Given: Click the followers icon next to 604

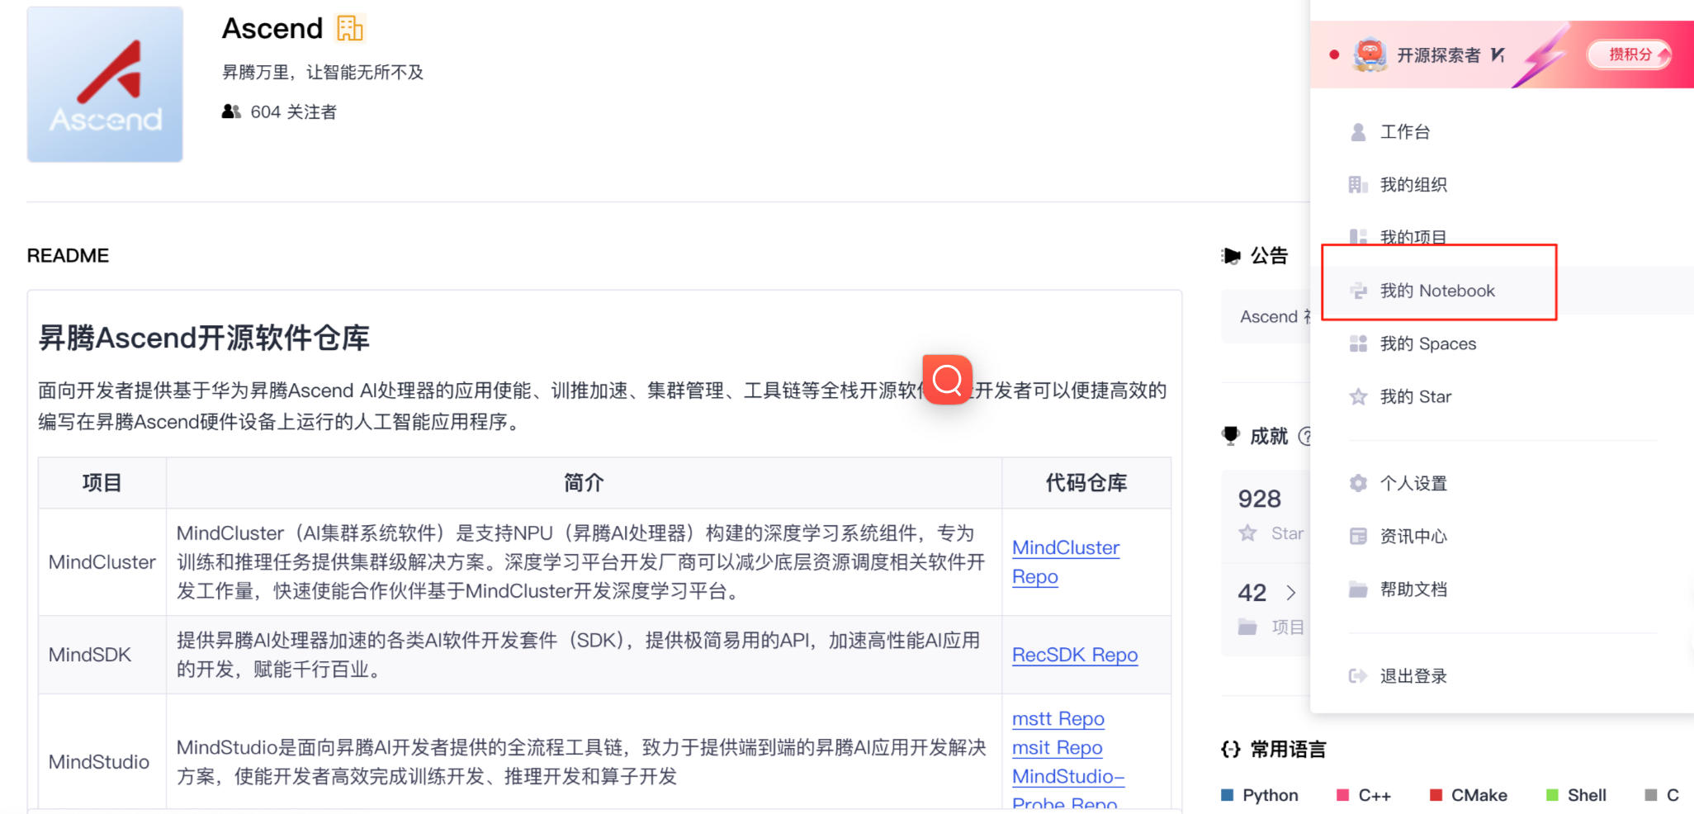Looking at the screenshot, I should 231,111.
